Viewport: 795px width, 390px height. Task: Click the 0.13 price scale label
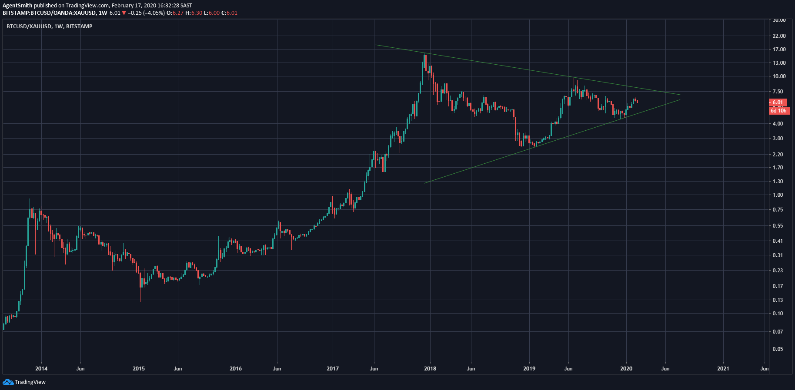click(778, 300)
